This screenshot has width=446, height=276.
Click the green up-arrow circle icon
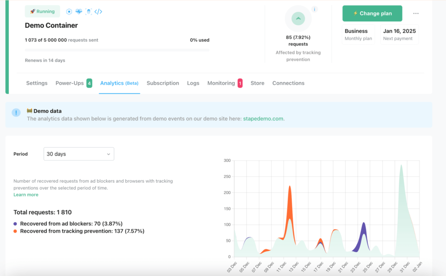(298, 19)
